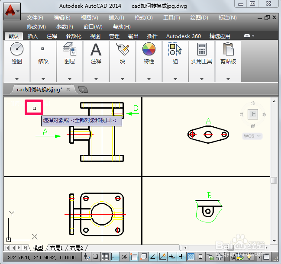Open the 修改 (Modify) ribbon panel icon
Viewport: 281px width, 264px height.
point(43,49)
